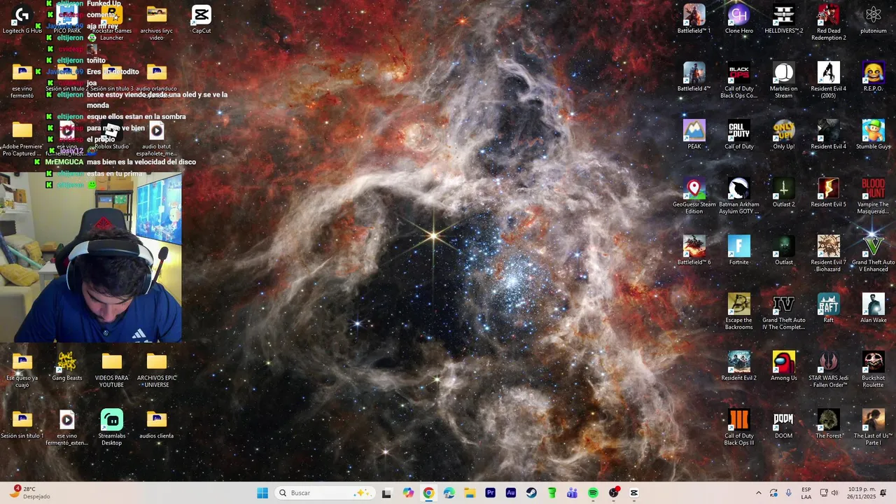Open the 'Ese queso ya cuajó' folder

[22, 370]
